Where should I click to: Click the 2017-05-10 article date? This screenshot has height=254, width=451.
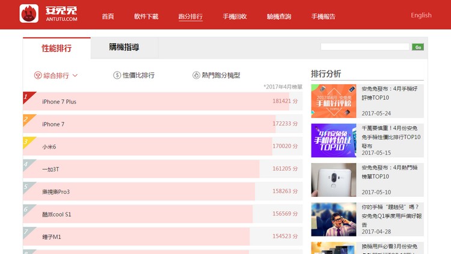pos(376,192)
